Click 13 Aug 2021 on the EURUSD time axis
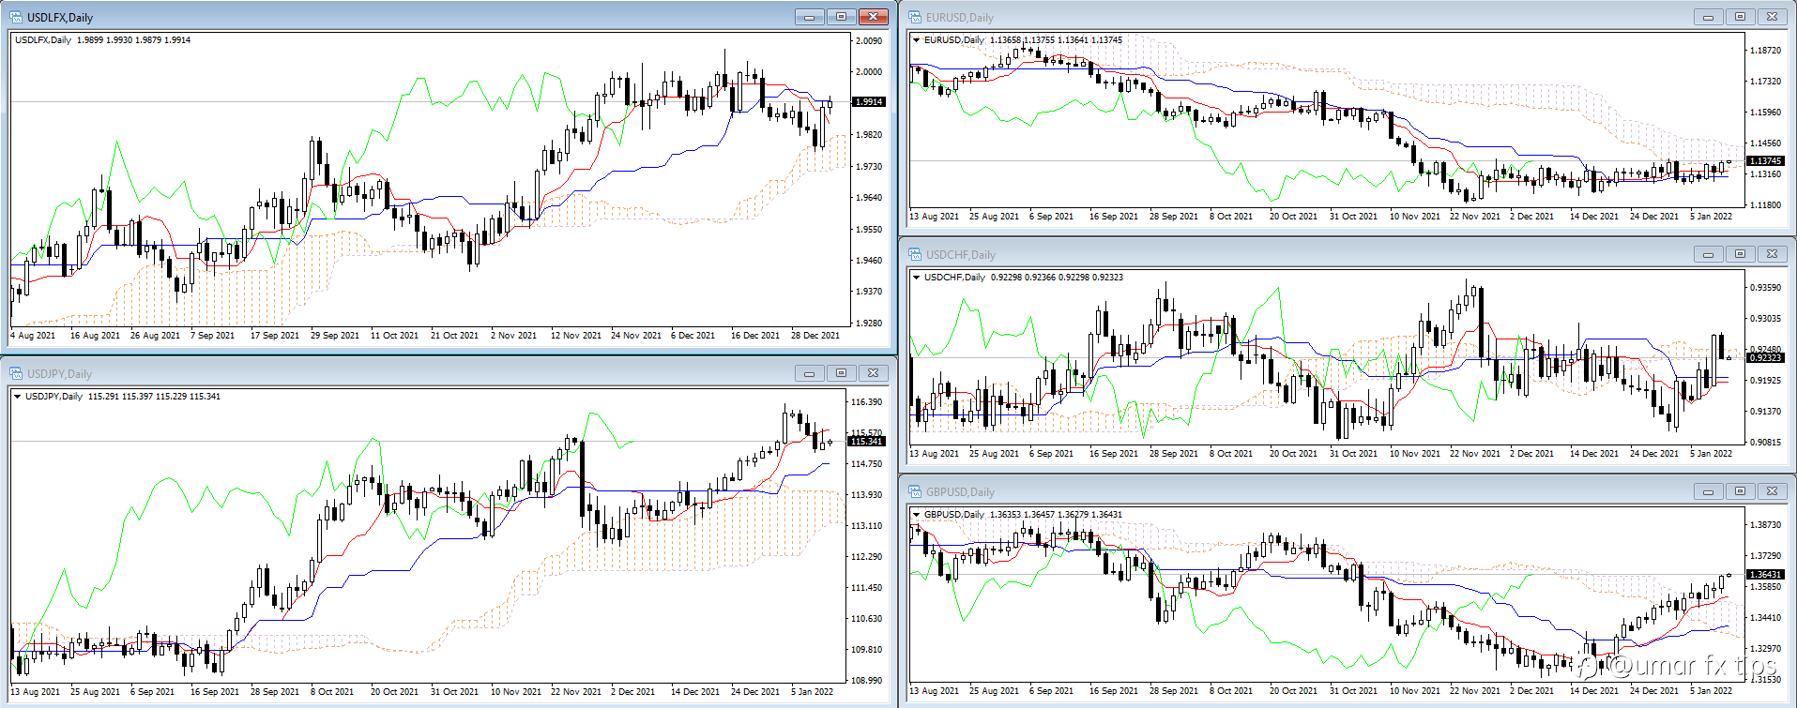Viewport: 1797px width, 708px height. point(935,217)
